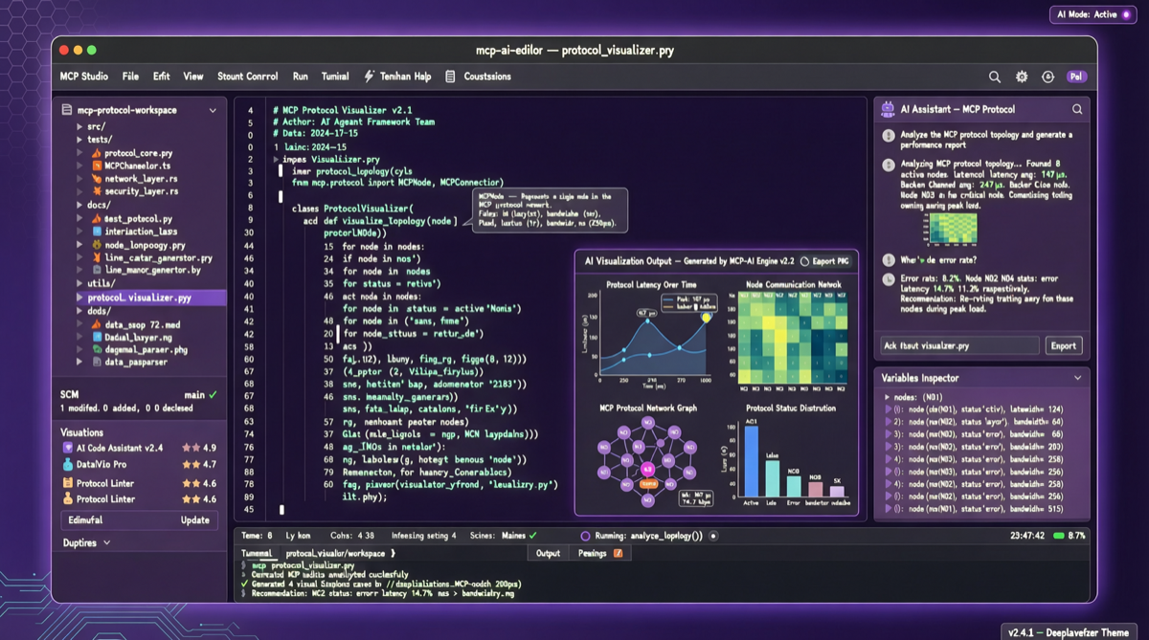Click the blue file icon for interiaction_lass

(x=97, y=232)
